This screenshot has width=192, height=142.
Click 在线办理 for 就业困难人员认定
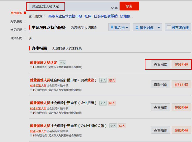[x=181, y=64]
